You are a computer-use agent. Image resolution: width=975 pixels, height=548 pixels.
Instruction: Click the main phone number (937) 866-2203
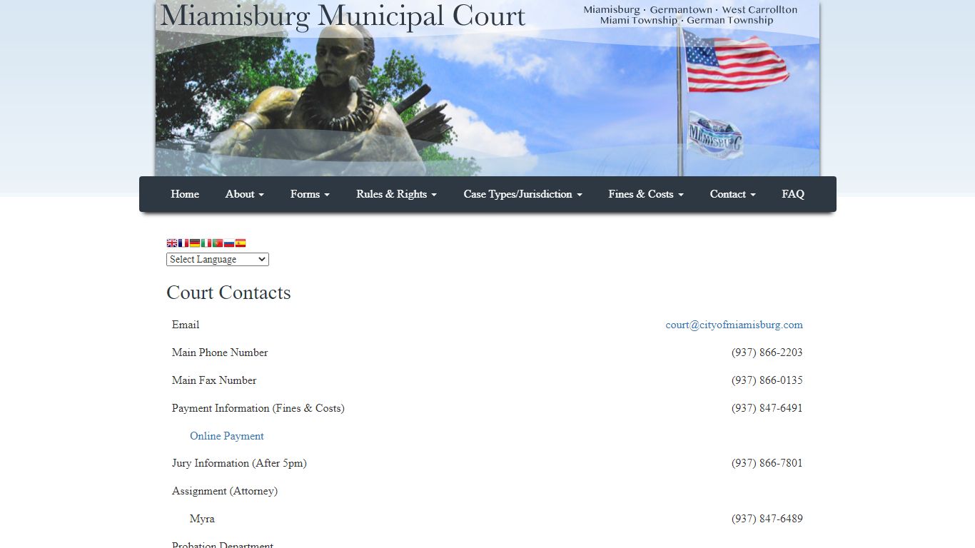(767, 352)
